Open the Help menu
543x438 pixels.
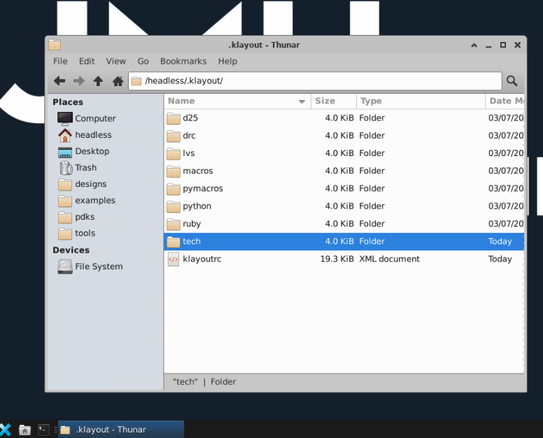tap(227, 62)
